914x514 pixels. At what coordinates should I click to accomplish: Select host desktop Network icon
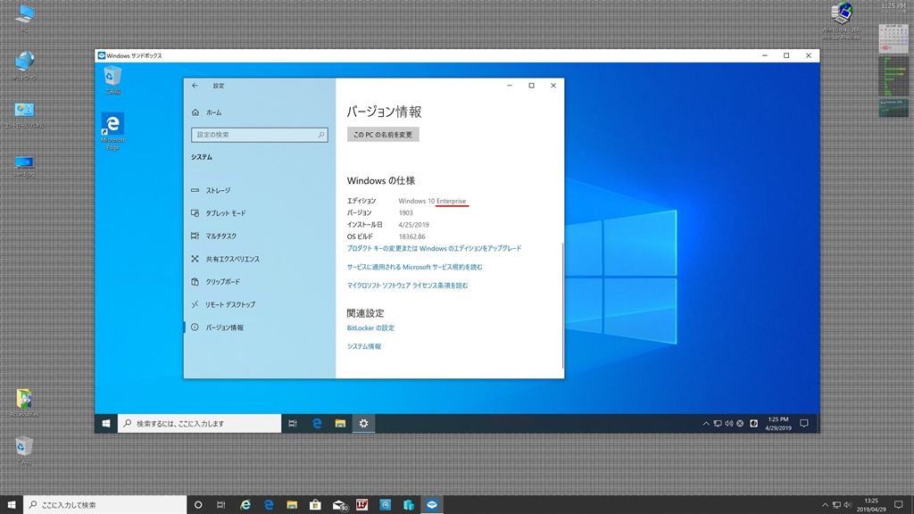click(x=24, y=66)
